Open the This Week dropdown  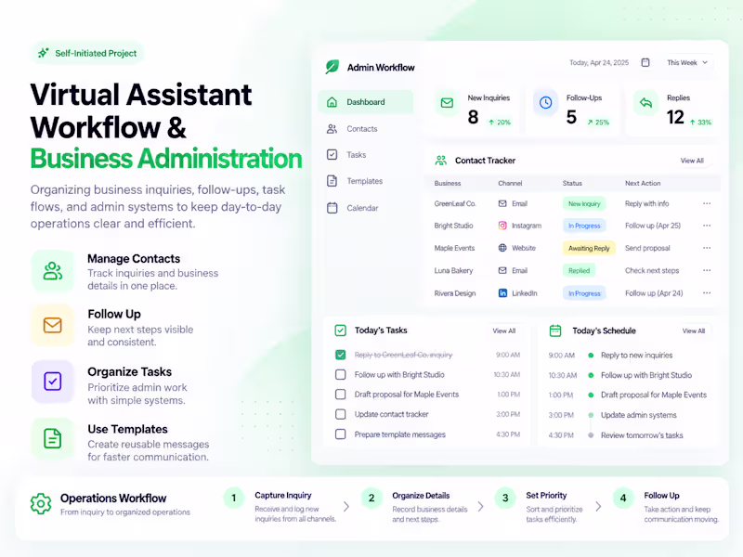[687, 62]
